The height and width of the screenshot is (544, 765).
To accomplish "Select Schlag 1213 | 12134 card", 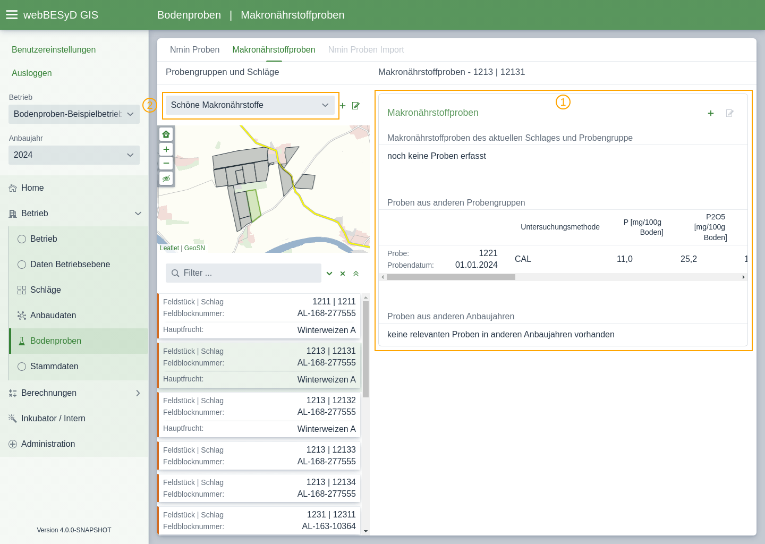I will [x=259, y=488].
